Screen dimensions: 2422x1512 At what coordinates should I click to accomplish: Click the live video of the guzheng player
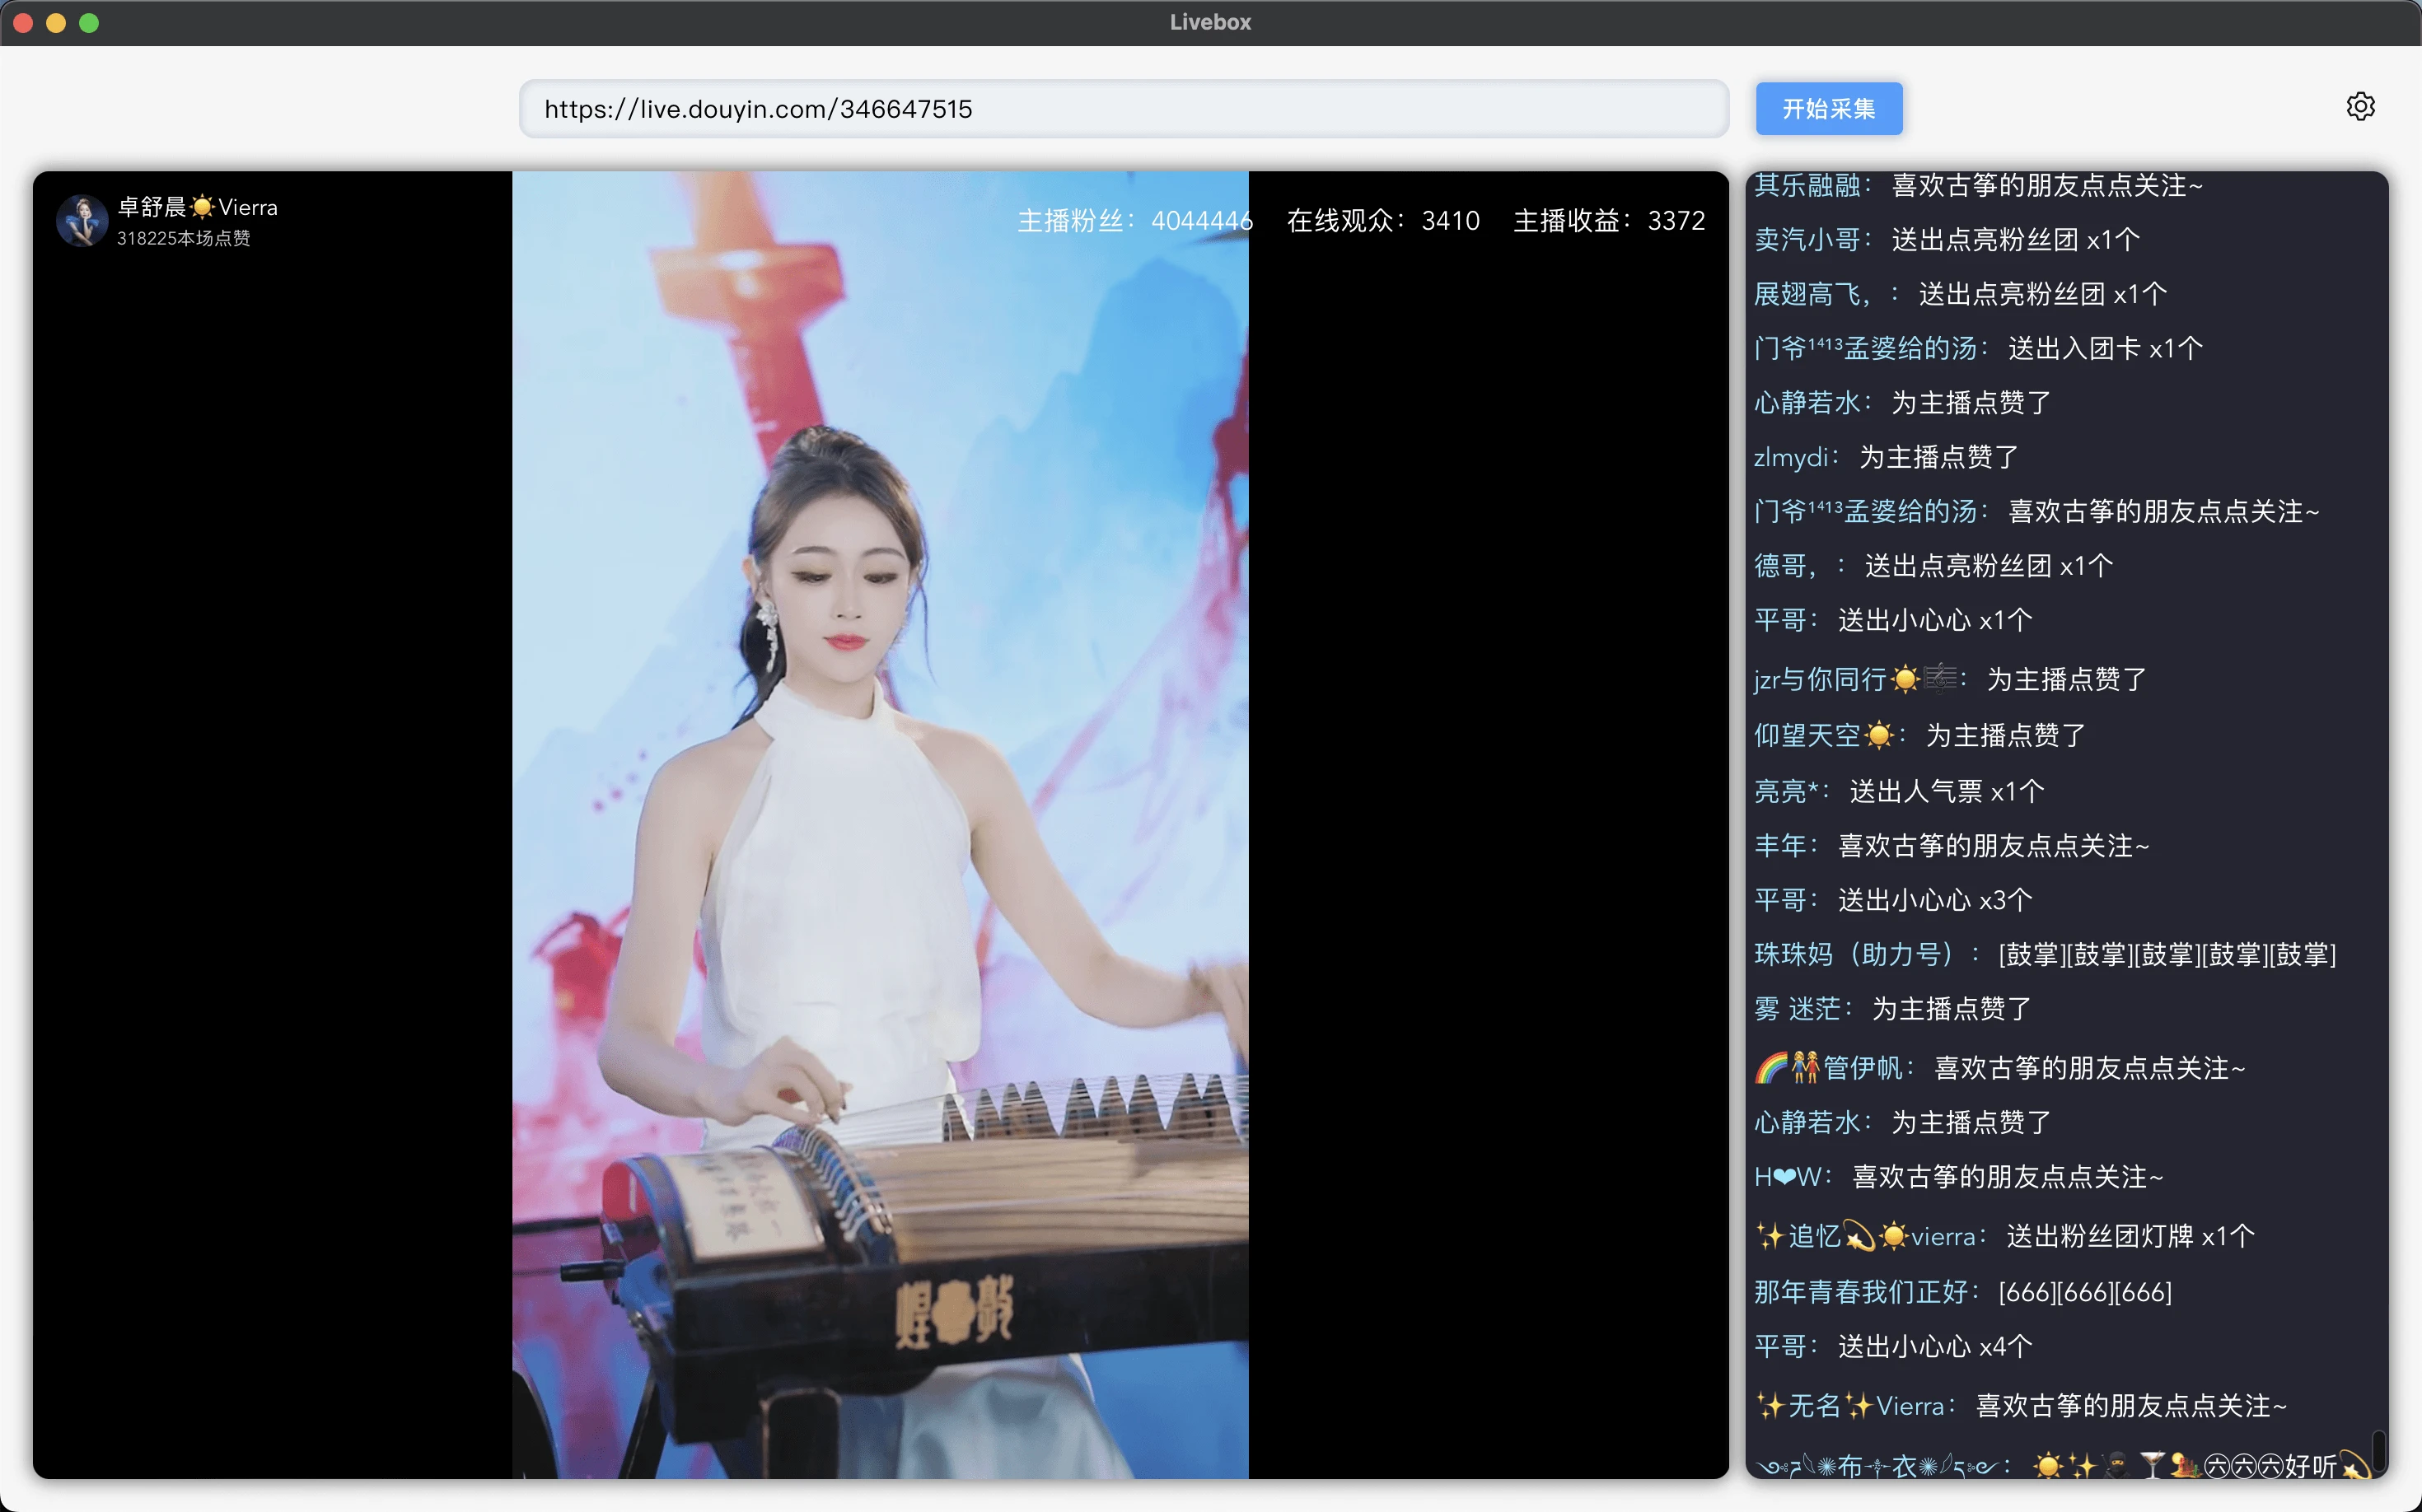[x=881, y=825]
